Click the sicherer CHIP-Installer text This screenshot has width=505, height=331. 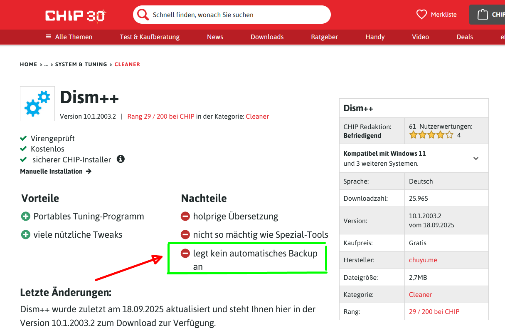coord(72,159)
